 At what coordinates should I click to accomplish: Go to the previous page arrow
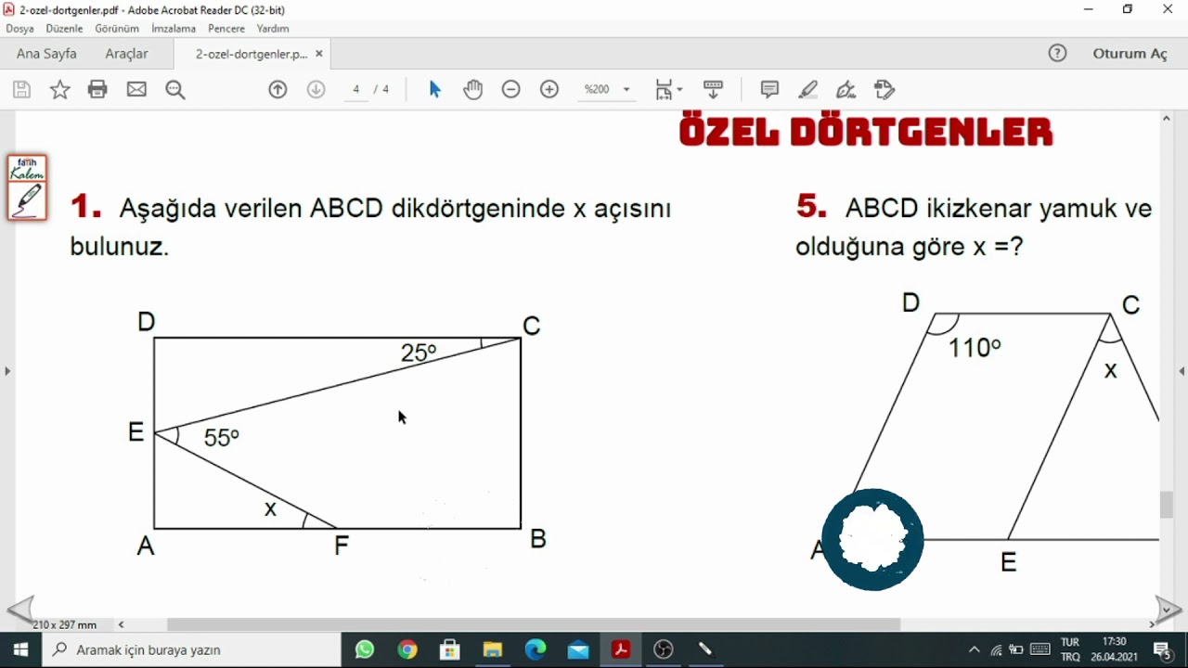(278, 90)
